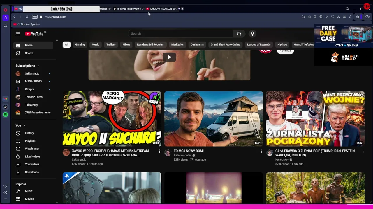This screenshot has width=373, height=209.
Task: Click PatecWariatec channel name
Action: (x=183, y=155)
